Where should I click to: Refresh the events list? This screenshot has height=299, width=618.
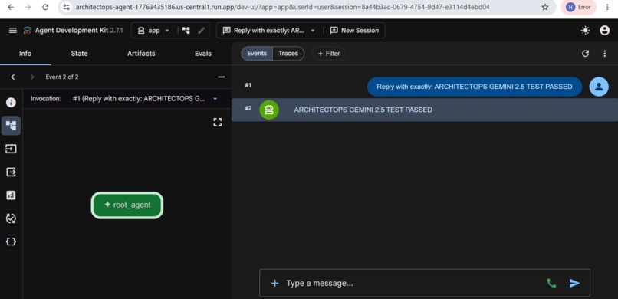(585, 54)
